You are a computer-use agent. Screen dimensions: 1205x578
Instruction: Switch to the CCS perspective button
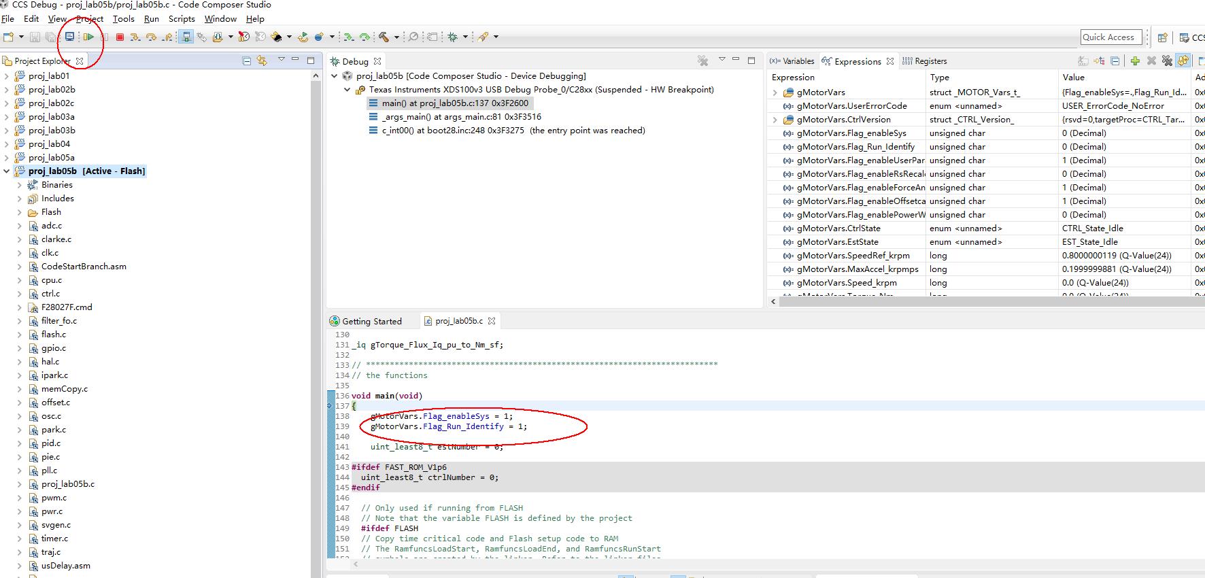(x=1192, y=37)
